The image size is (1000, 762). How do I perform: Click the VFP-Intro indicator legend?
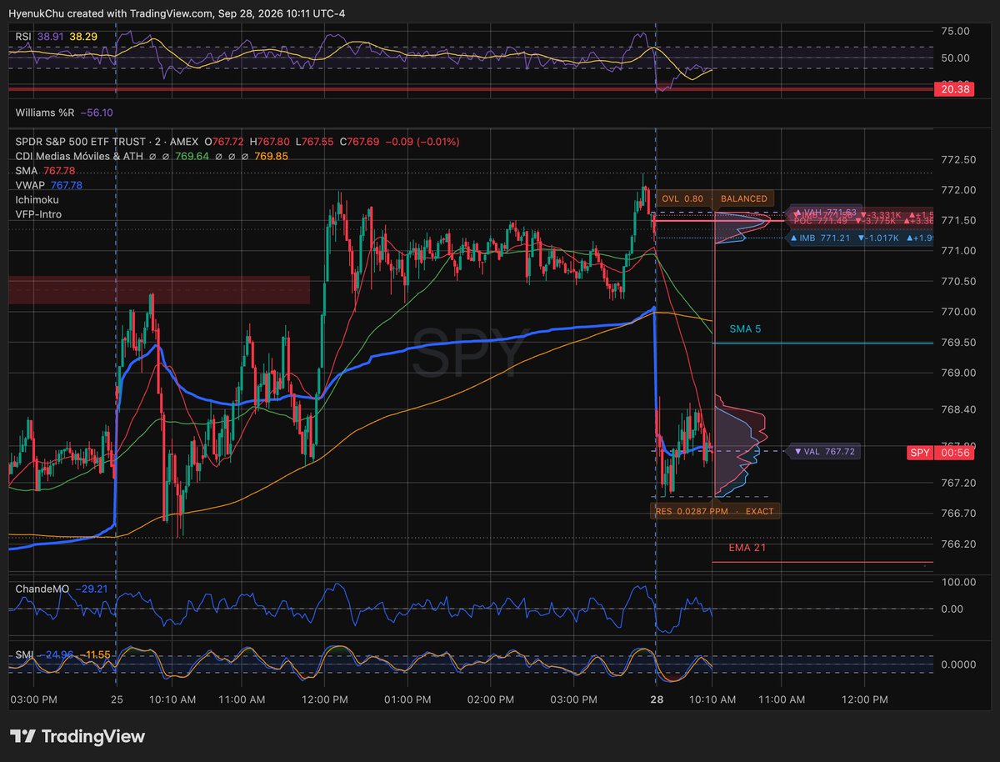(x=38, y=214)
